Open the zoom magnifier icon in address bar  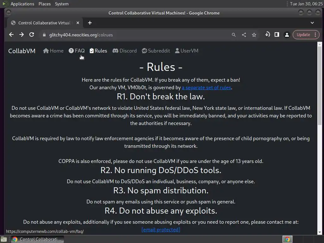click(234, 35)
